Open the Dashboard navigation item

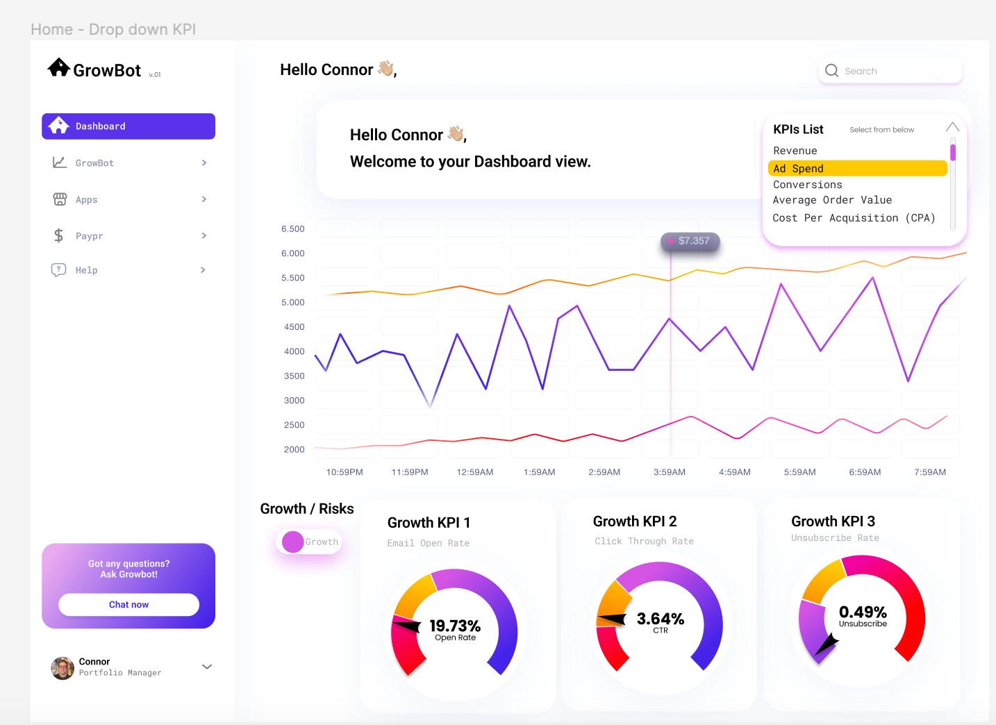point(128,126)
